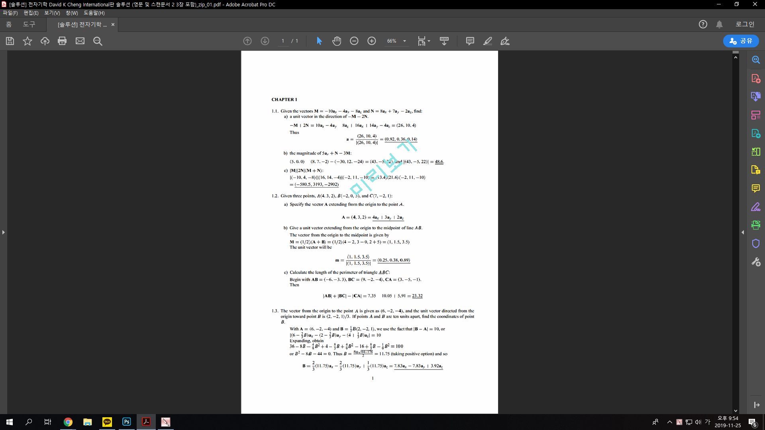Select the Hand pan tool
The height and width of the screenshot is (430, 765).
337,41
